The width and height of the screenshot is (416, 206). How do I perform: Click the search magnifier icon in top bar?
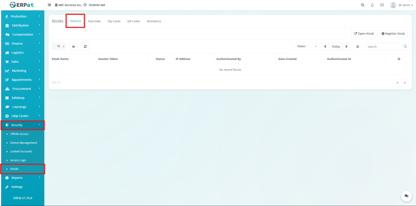362,5
